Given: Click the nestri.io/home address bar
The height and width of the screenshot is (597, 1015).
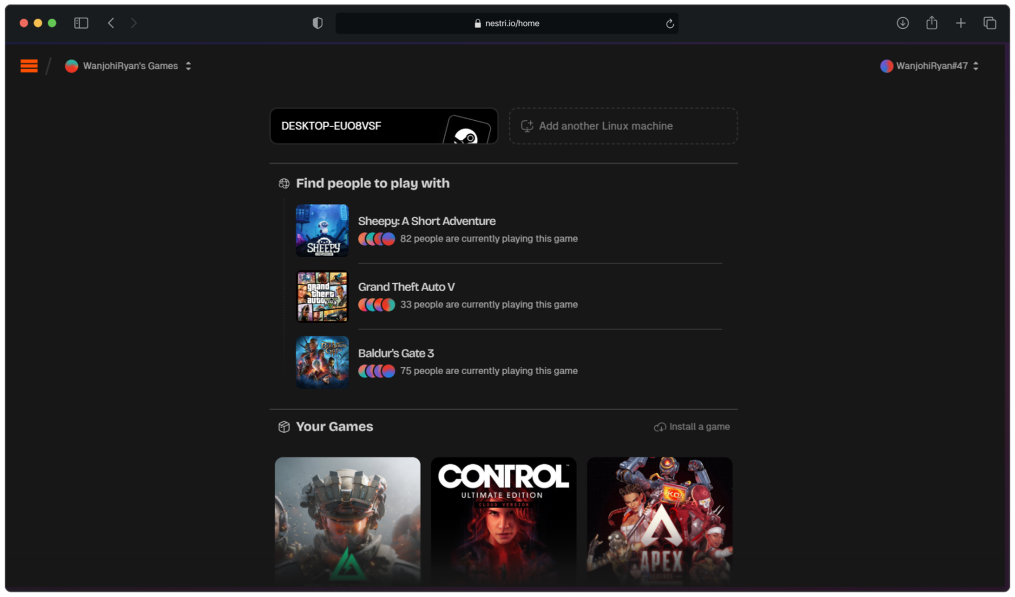Looking at the screenshot, I should point(507,23).
